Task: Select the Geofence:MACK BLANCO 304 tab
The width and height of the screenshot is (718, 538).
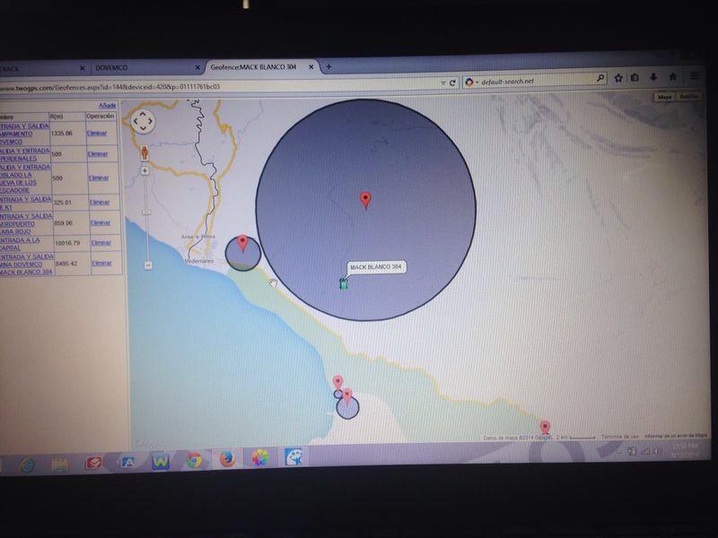Action: pyautogui.click(x=262, y=66)
